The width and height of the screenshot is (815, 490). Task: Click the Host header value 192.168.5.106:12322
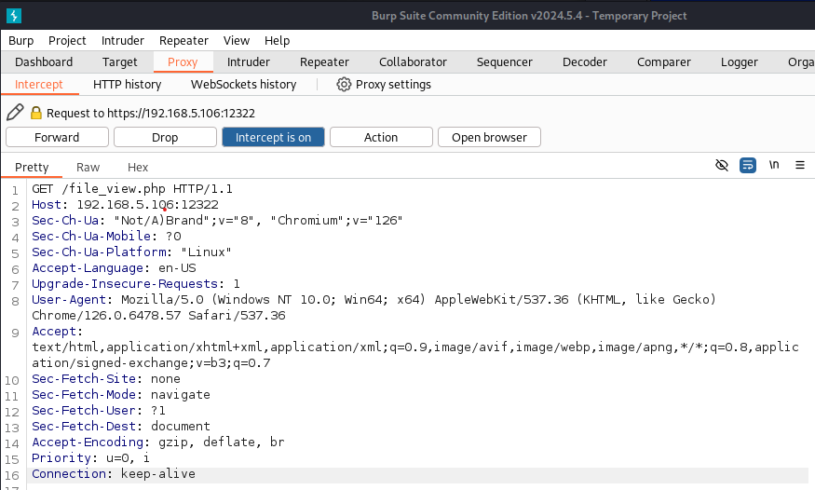point(147,205)
